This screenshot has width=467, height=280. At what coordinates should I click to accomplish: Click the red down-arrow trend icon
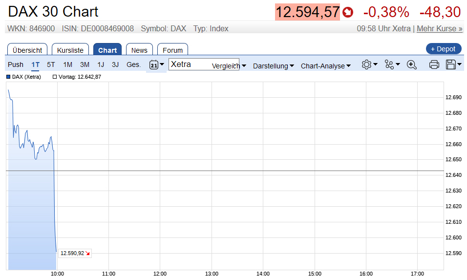(348, 12)
